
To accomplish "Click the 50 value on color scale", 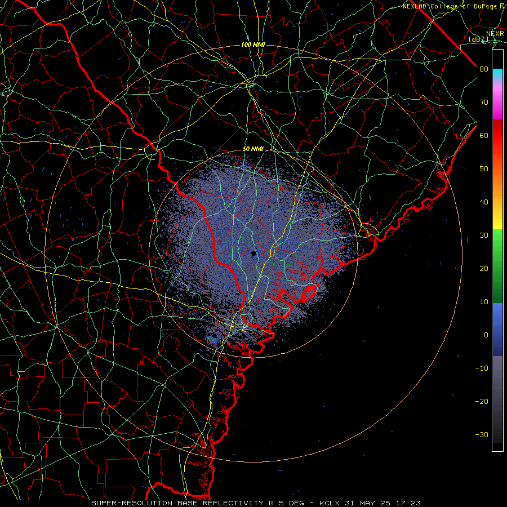I will (484, 169).
